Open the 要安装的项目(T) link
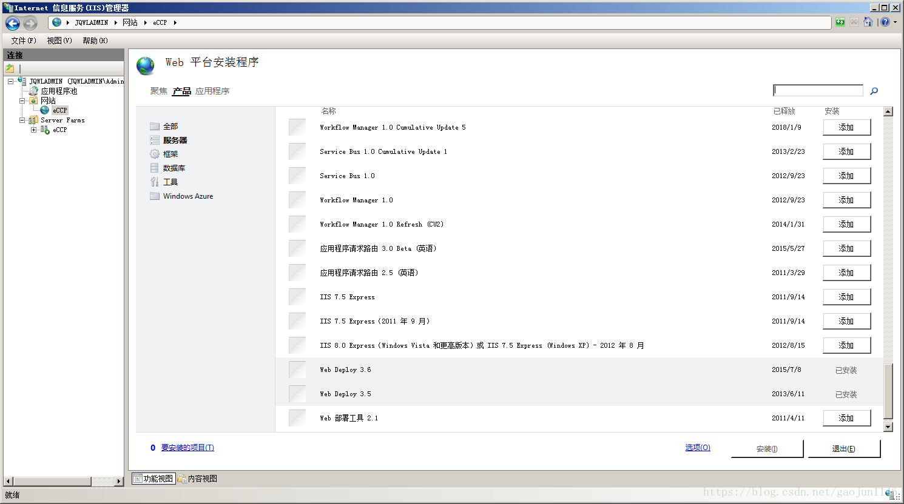This screenshot has width=904, height=504. 187,448
